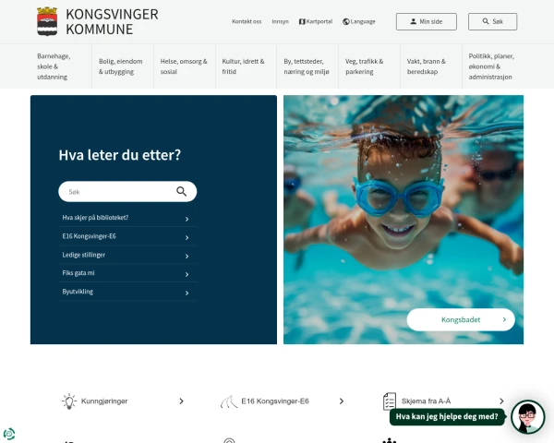Click the Fiks gata mi link
The image size is (554, 443).
(78, 273)
